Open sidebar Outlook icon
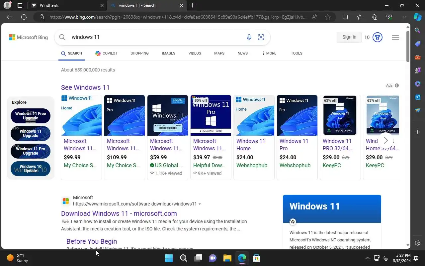This screenshot has width=425, height=266. point(418,97)
